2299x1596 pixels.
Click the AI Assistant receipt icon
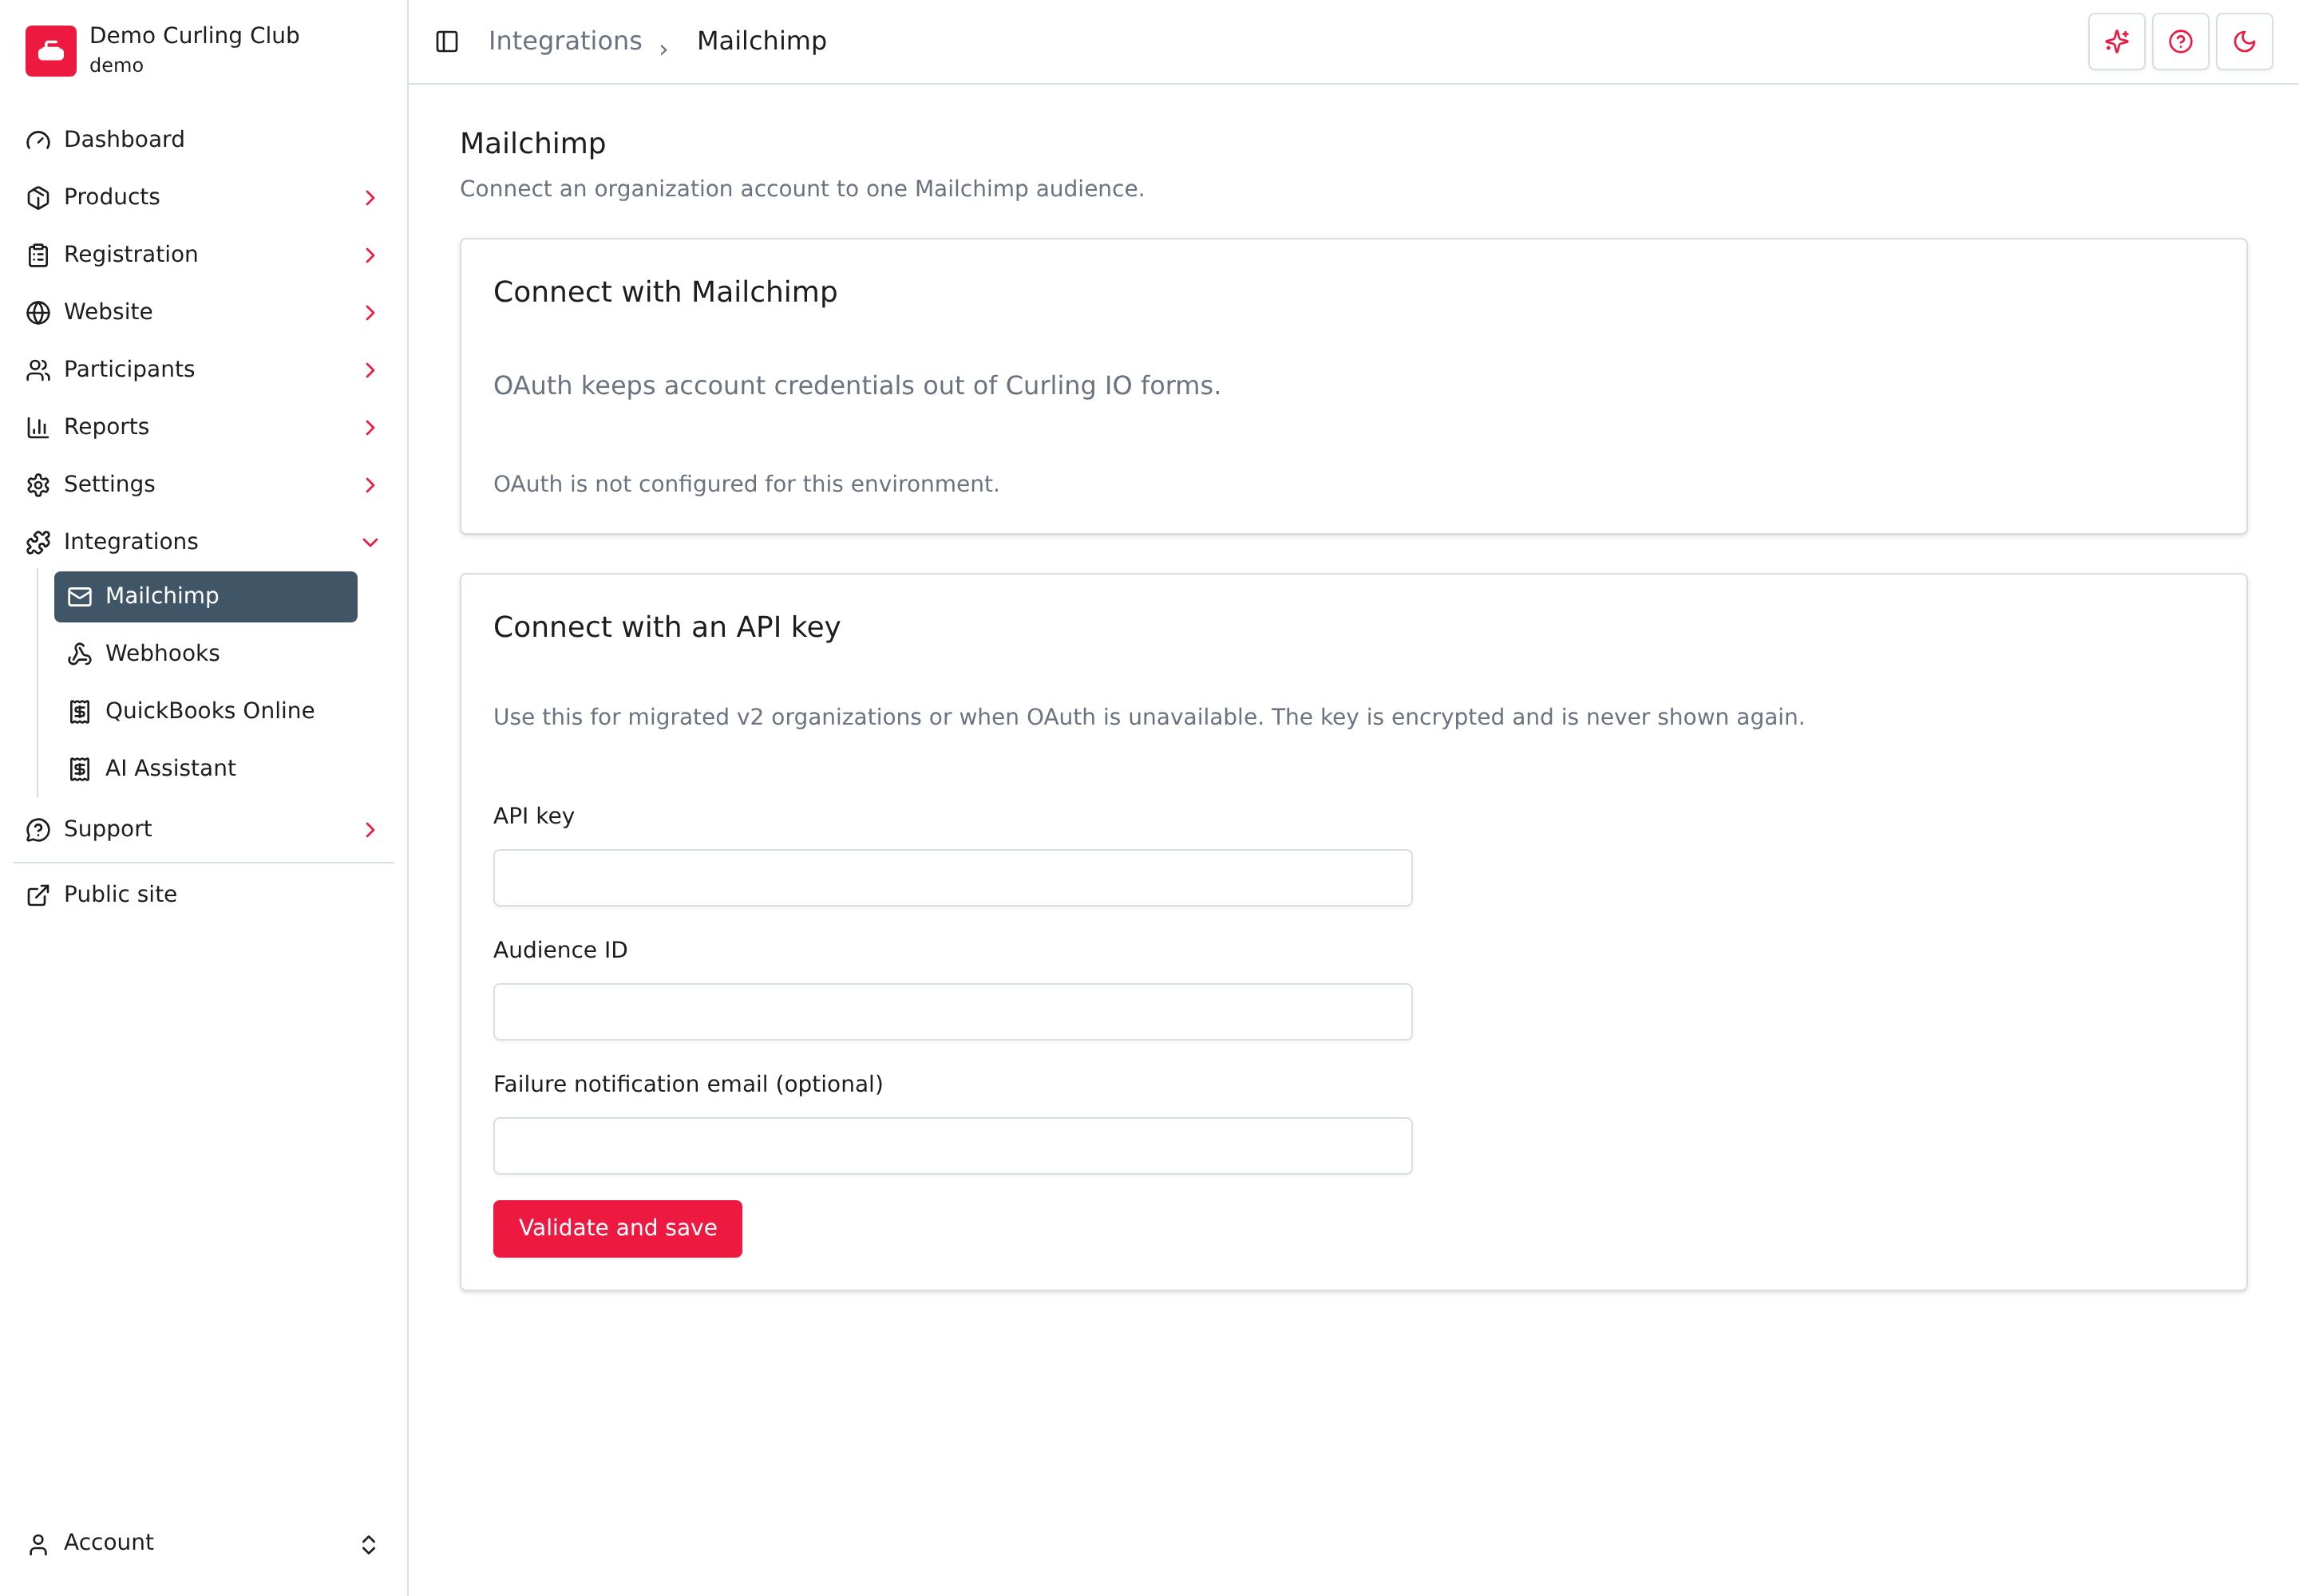pos(80,769)
